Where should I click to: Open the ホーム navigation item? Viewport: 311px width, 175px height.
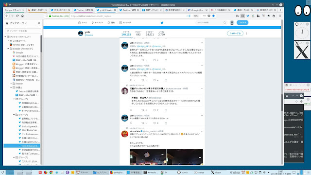click(83, 23)
